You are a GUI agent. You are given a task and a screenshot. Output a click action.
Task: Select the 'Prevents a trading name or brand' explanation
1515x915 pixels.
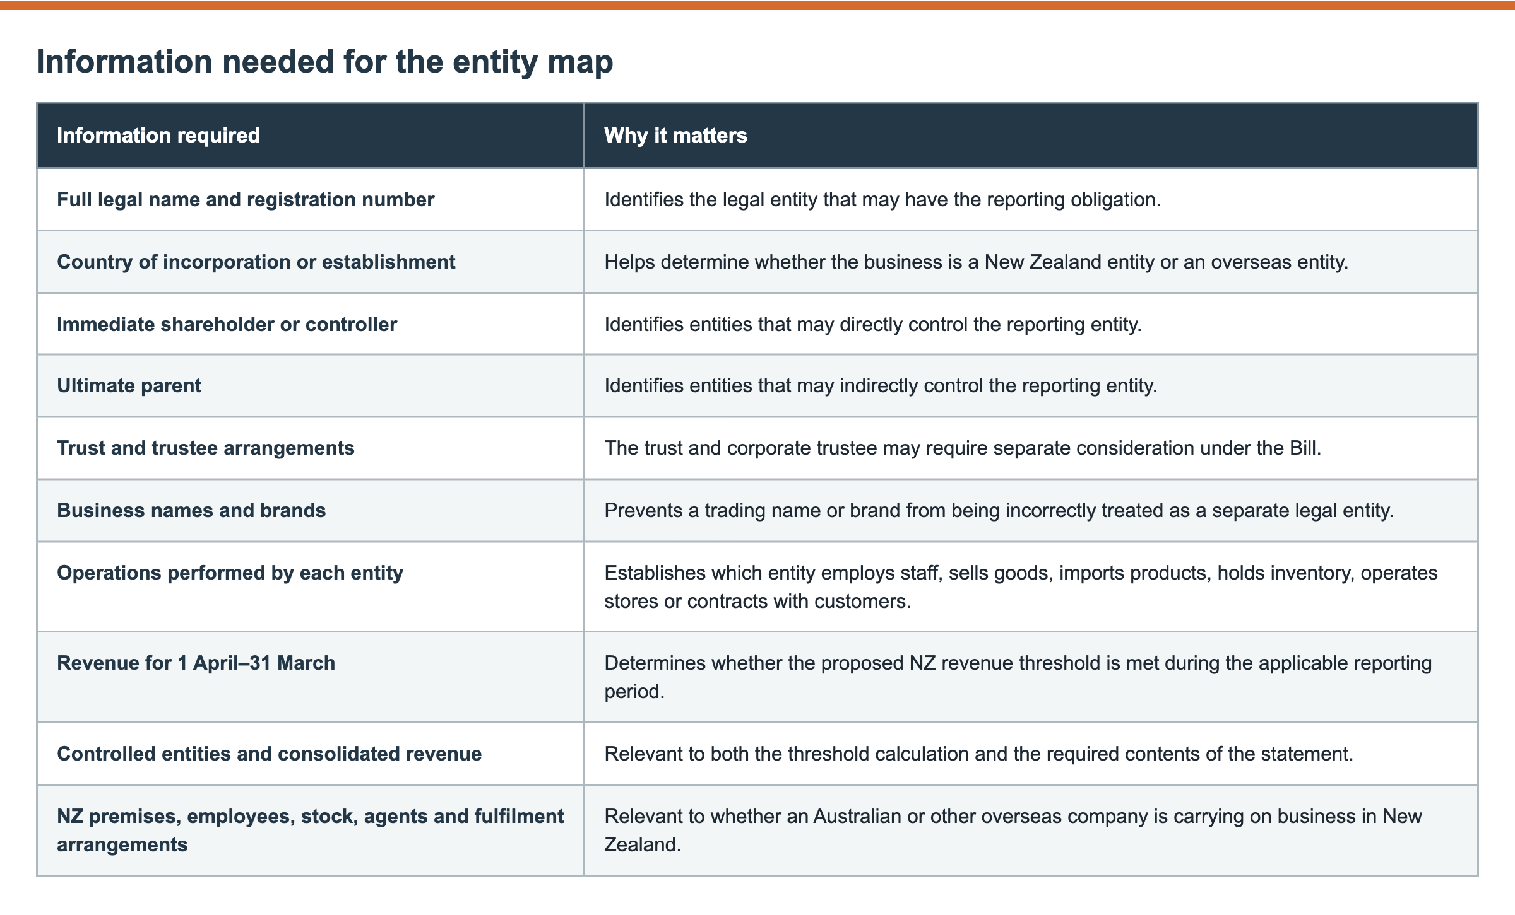[999, 510]
